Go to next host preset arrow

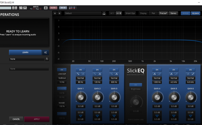(16, 8)
